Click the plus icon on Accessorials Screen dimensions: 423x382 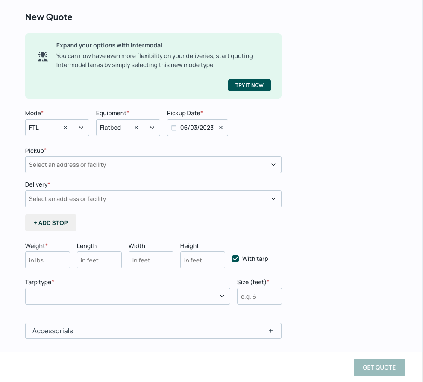click(271, 331)
